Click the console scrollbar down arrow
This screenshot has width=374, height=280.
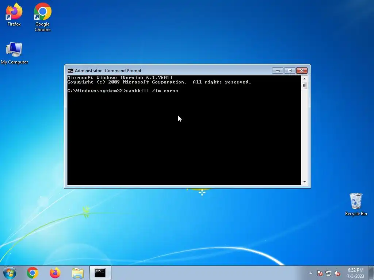pyautogui.click(x=304, y=182)
